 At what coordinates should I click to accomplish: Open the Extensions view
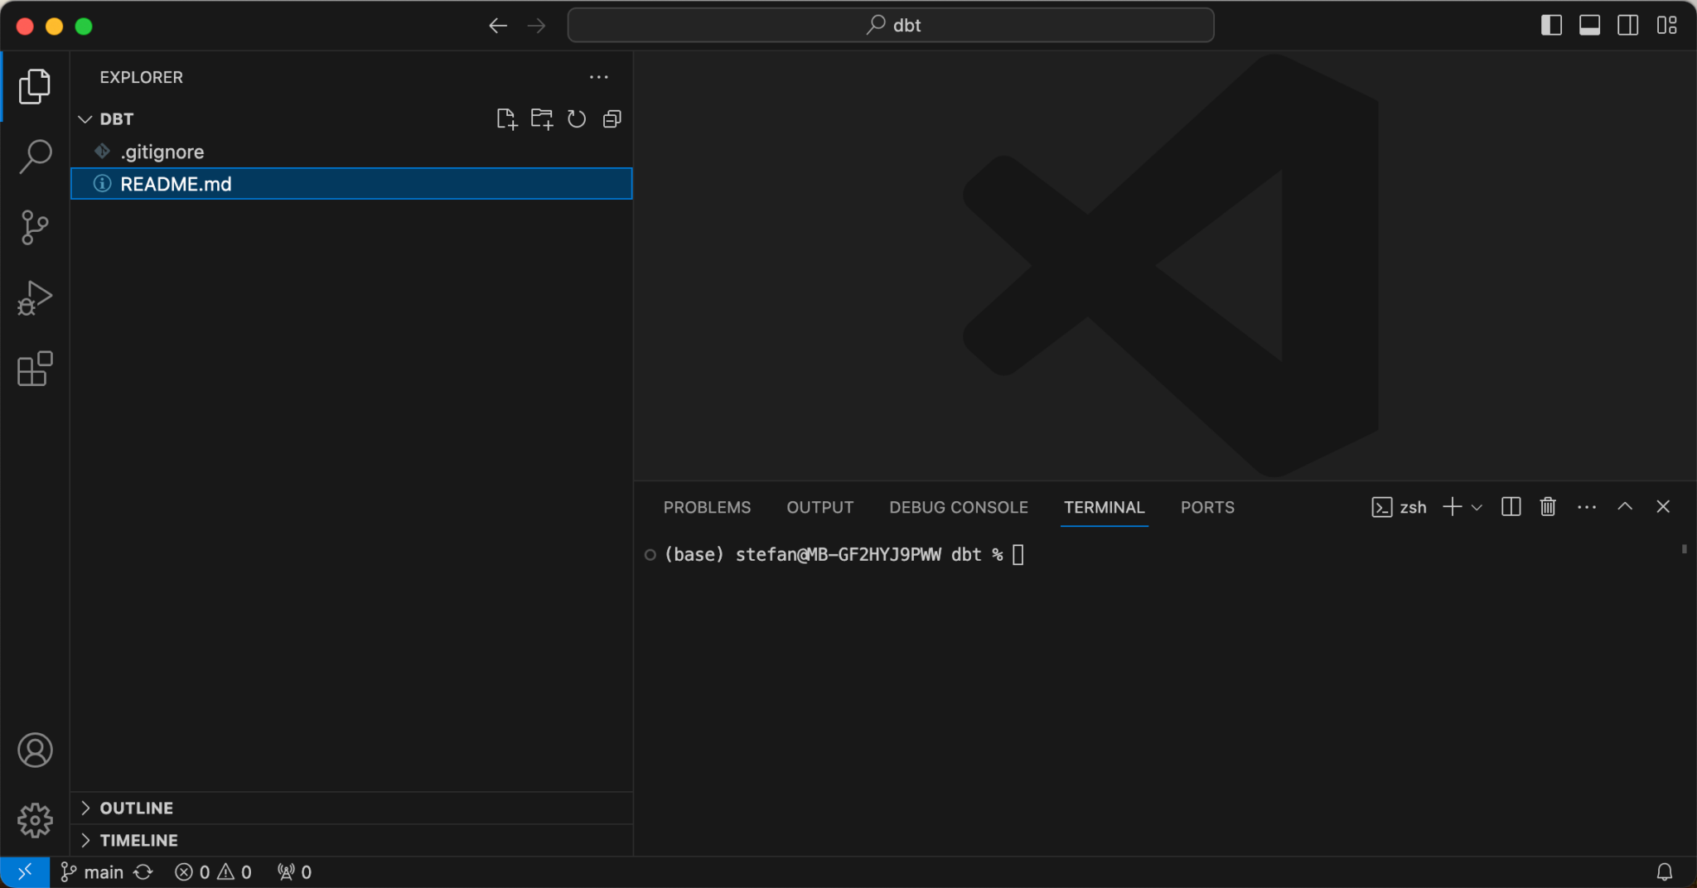[35, 369]
